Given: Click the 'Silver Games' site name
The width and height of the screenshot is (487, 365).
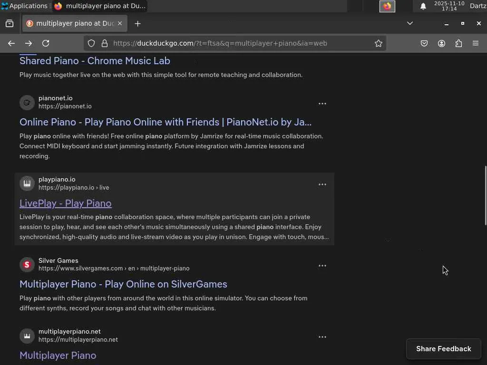Looking at the screenshot, I should point(58,260).
